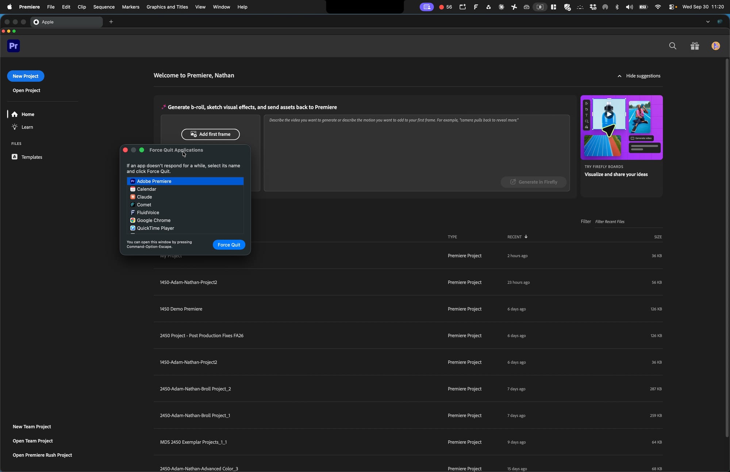Screen dimensions: 730x472
Task: Click New Team Project link
Action: [x=32, y=426]
